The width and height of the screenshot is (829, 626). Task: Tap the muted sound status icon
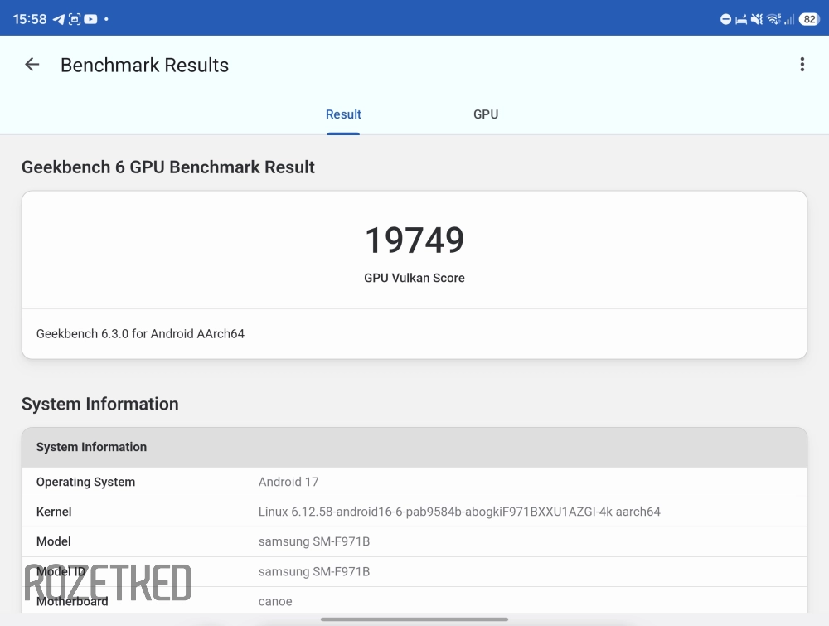point(757,20)
